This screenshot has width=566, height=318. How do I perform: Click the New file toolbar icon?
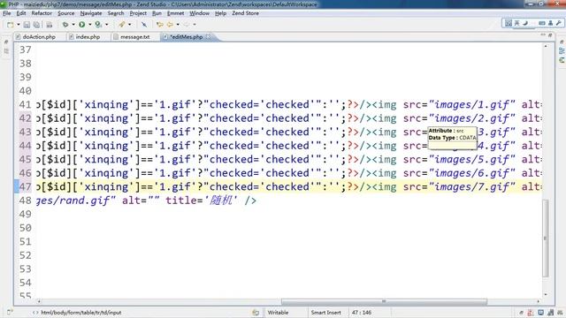(11, 25)
